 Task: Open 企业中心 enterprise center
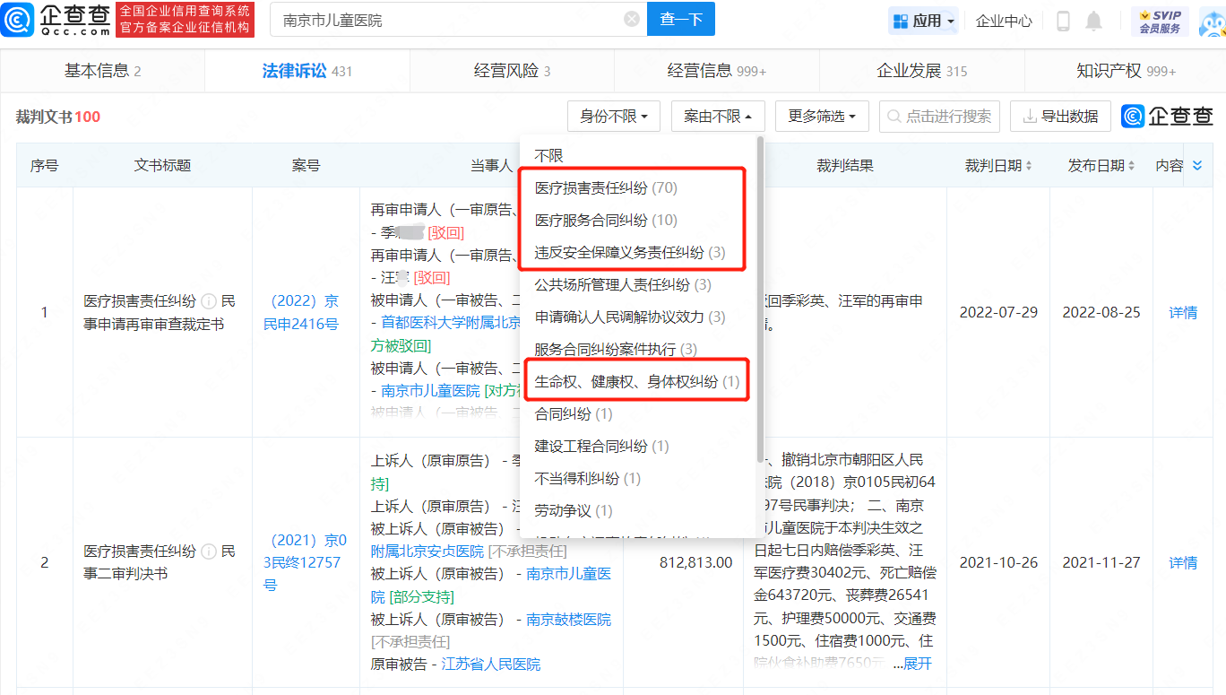click(1004, 21)
